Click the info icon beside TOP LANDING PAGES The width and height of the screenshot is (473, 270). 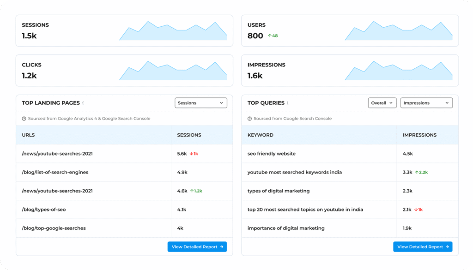83,103
